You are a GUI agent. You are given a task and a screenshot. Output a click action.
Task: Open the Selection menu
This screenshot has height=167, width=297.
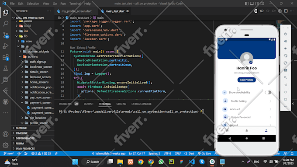point(33,3)
